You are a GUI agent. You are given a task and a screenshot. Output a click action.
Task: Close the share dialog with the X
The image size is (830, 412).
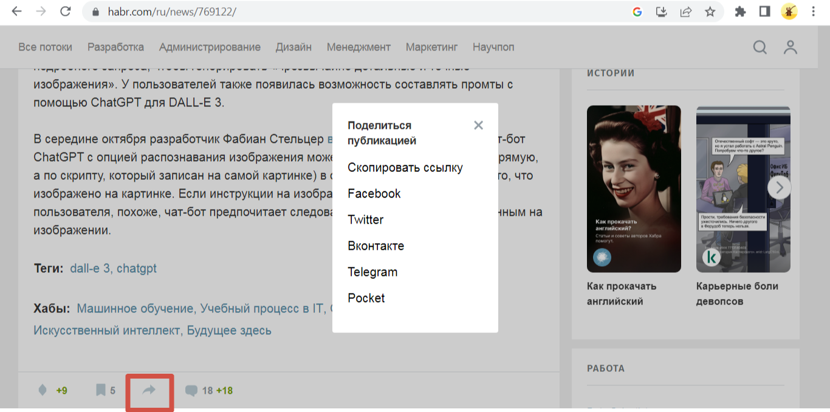(x=479, y=125)
